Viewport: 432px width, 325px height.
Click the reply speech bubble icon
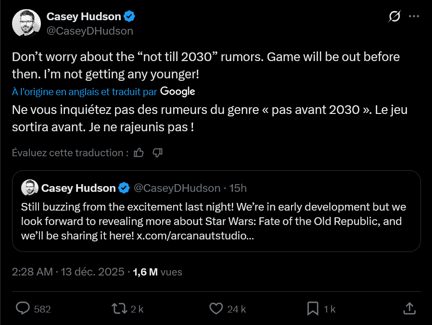coord(23,308)
